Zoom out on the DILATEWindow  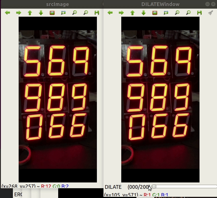coord(188,13)
